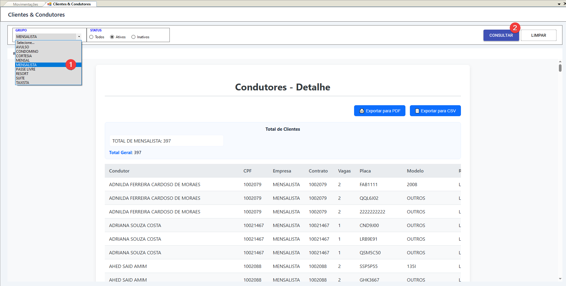Choose MENSALISTA in the group list
The image size is (566, 286).
coord(48,65)
